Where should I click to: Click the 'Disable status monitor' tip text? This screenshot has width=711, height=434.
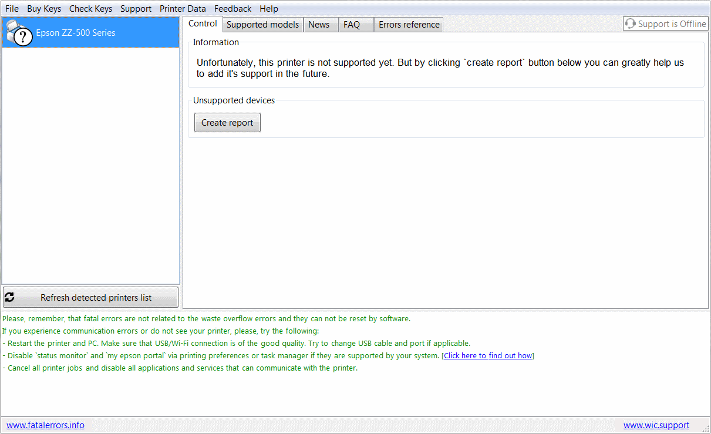221,356
